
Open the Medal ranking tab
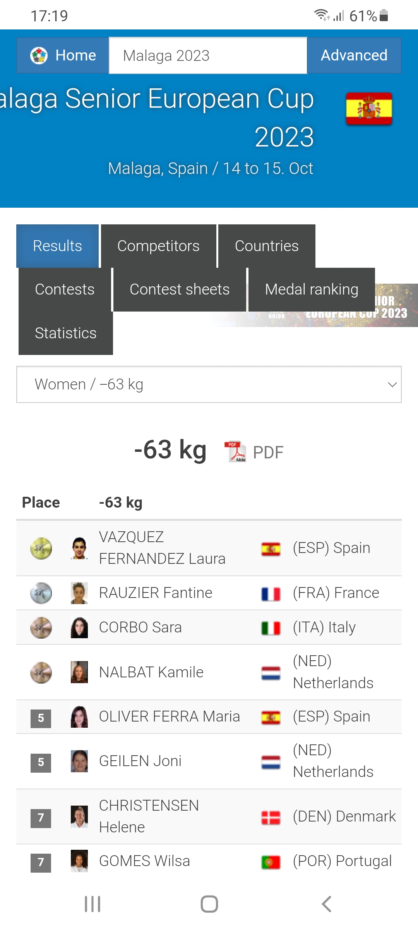click(x=312, y=289)
